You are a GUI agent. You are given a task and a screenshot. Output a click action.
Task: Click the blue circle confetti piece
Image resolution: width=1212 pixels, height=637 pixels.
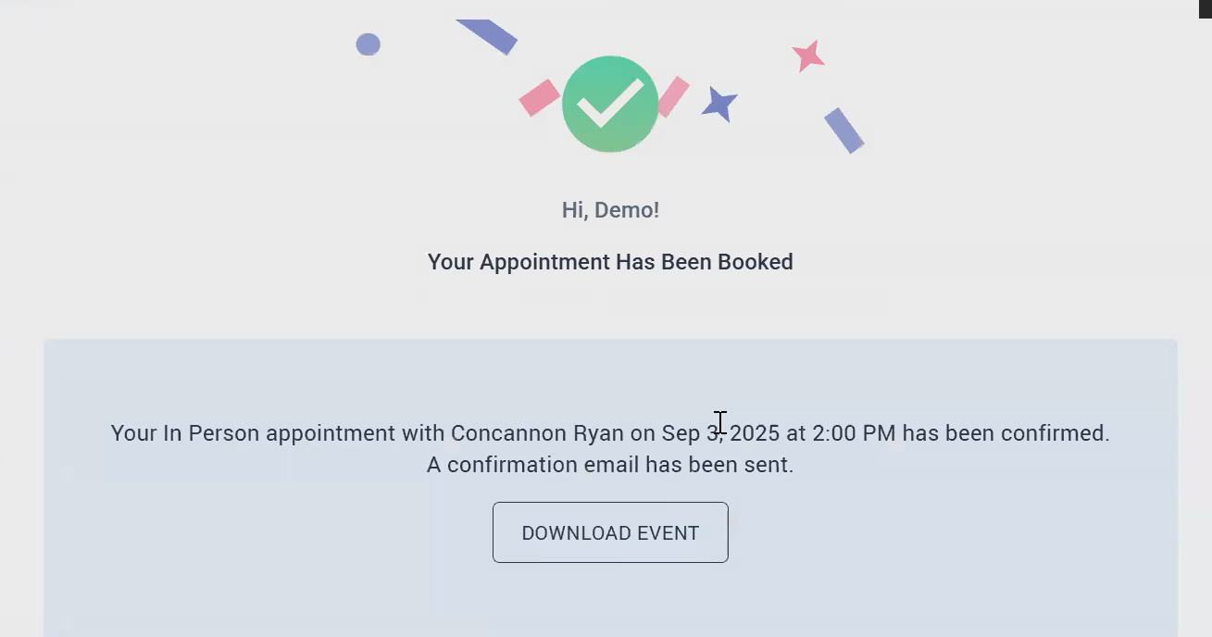[x=369, y=44]
